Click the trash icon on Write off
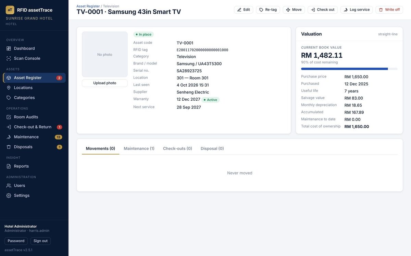The image size is (411, 256). (381, 10)
